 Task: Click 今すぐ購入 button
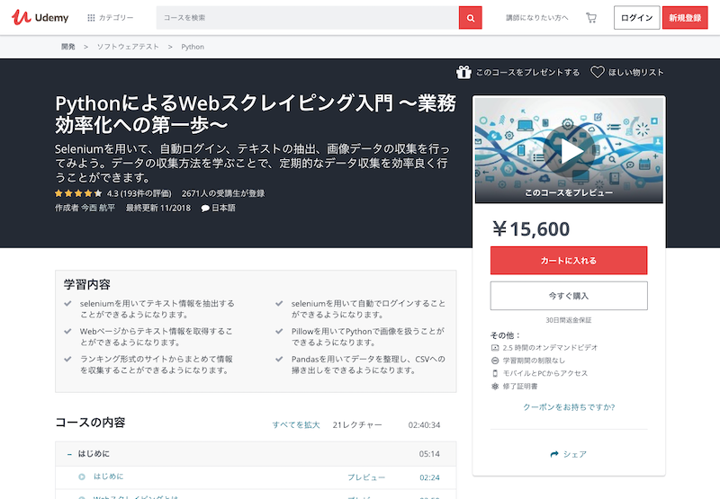pos(569,296)
